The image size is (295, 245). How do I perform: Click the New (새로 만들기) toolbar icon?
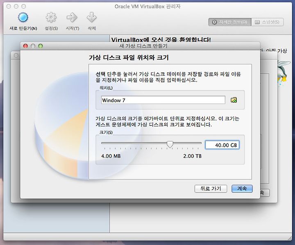pyautogui.click(x=23, y=18)
